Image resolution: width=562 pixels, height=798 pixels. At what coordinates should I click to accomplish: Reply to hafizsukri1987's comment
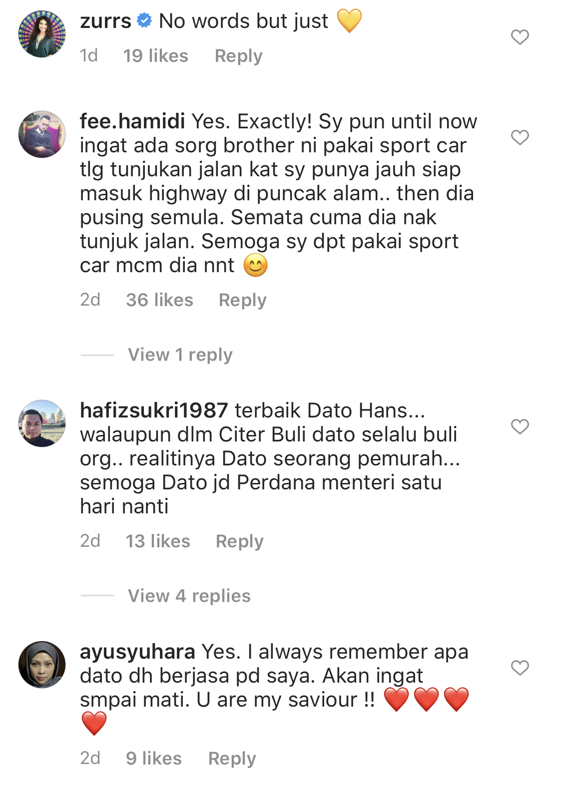239,541
